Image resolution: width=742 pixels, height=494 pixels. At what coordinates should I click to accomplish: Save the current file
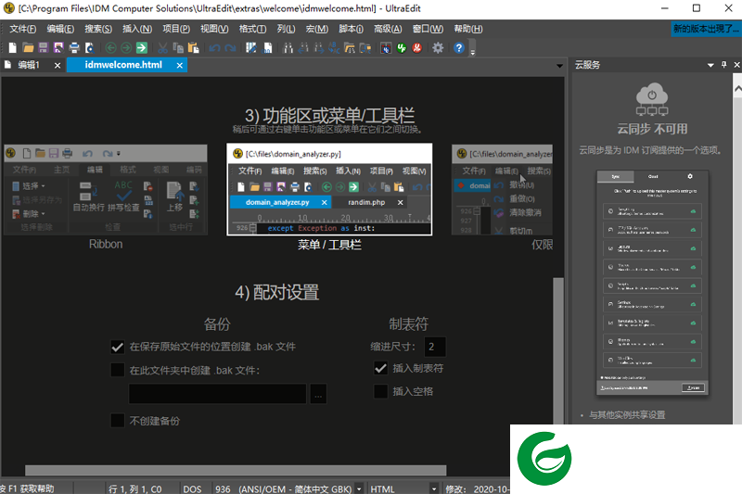coord(43,48)
